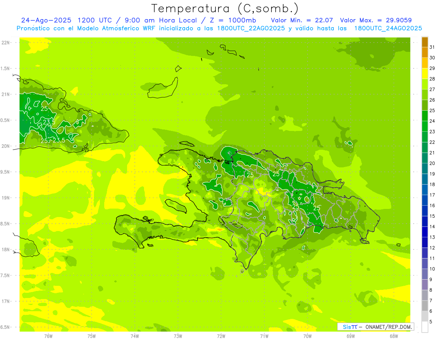
Task: Click the "8.5N" latitude label
Action: (4, 224)
